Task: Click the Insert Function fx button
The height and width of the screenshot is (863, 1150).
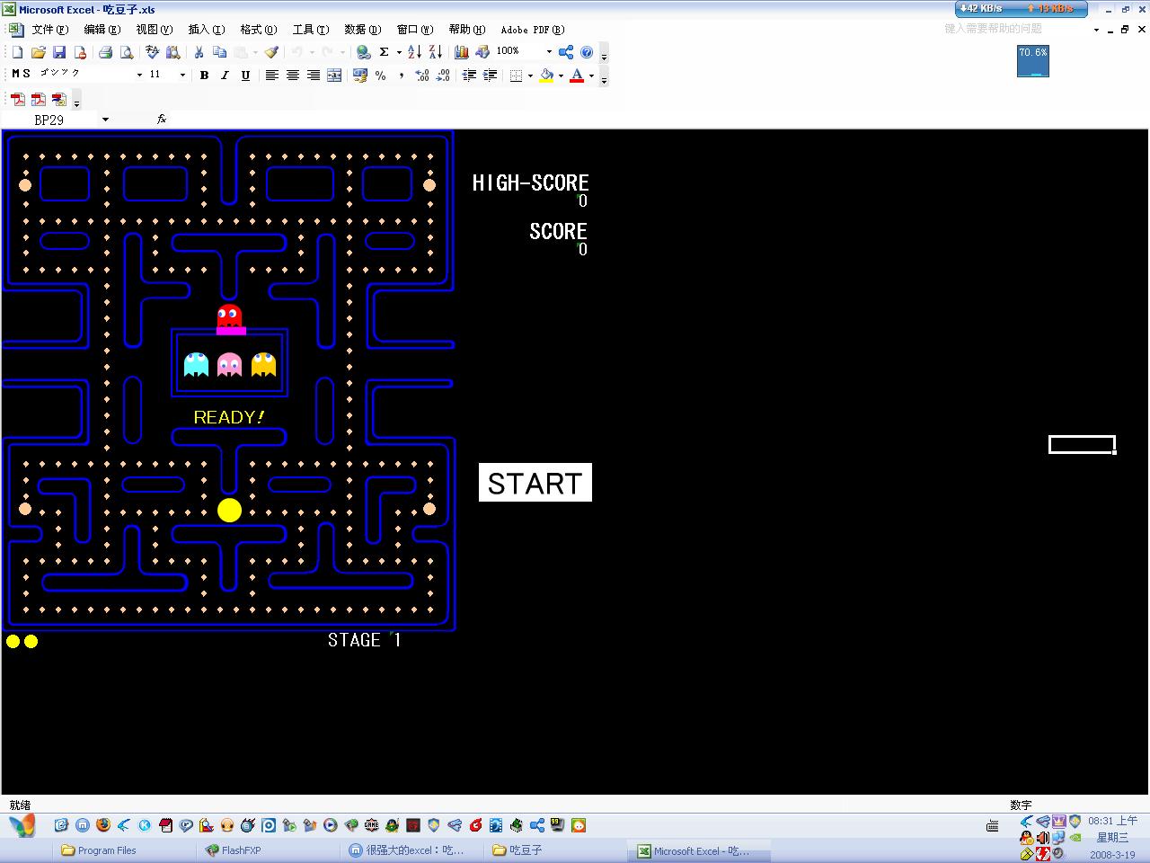Action: 162,119
